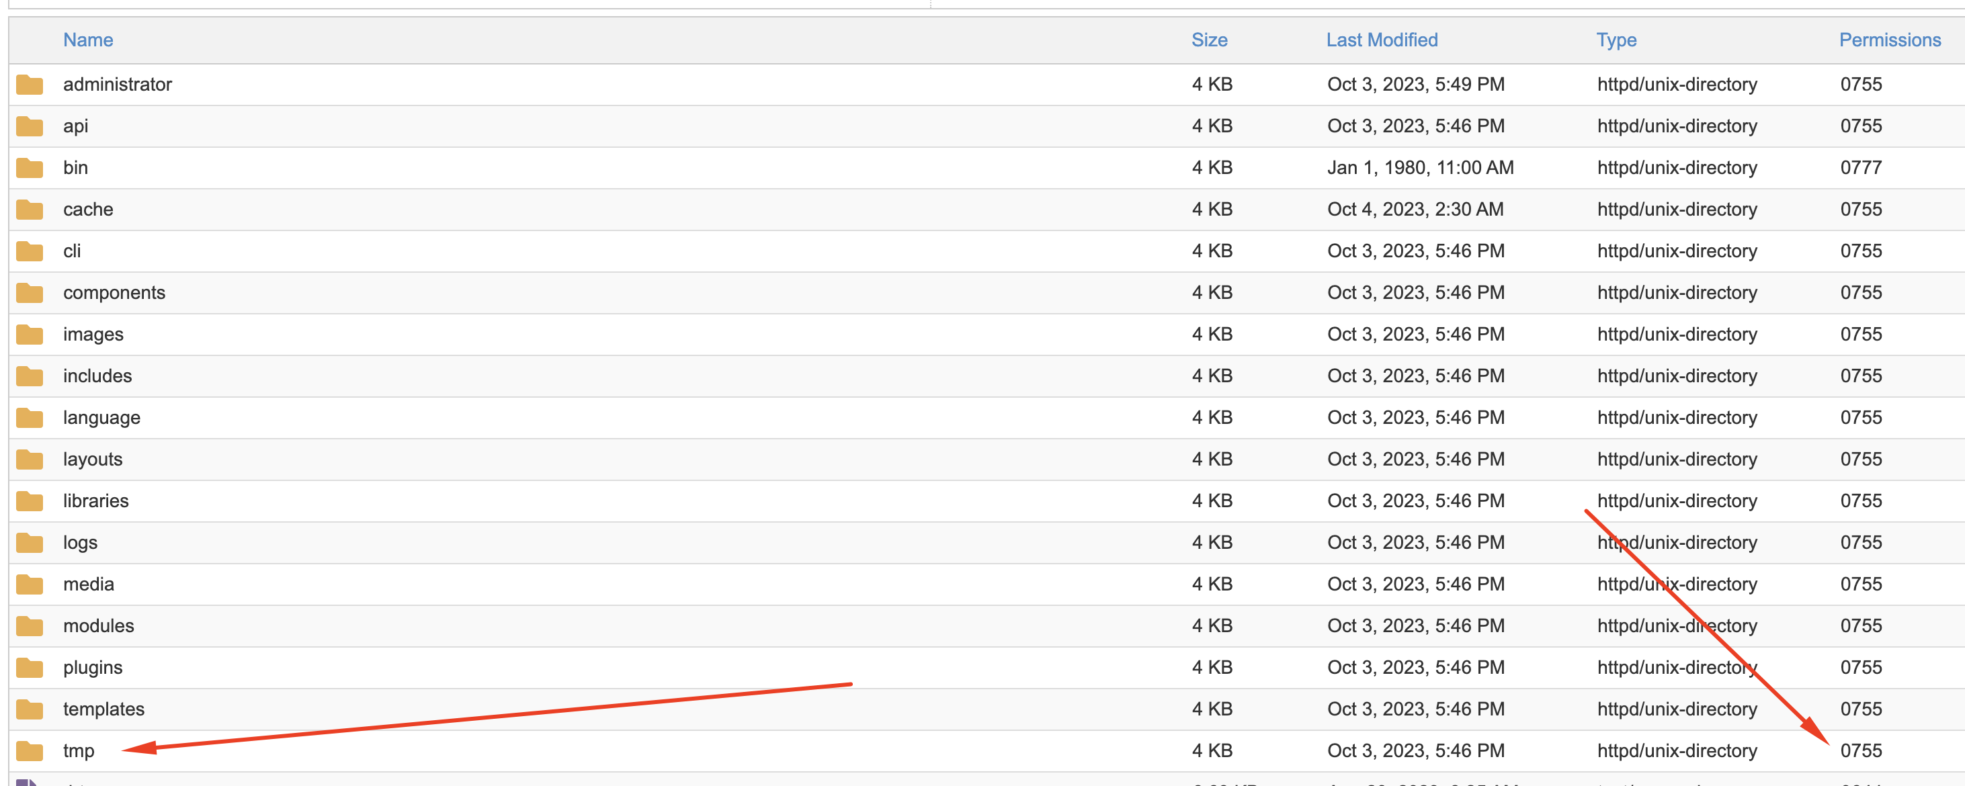
Task: Sort files by Name column
Action: [88, 40]
